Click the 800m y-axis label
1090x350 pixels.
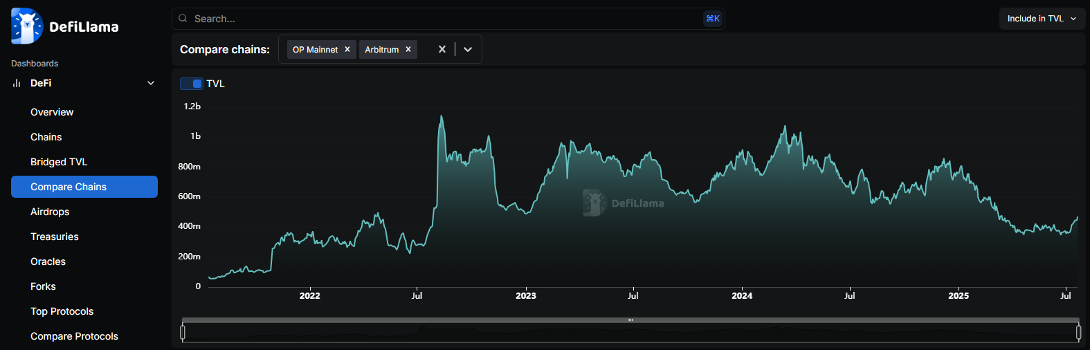coord(189,167)
